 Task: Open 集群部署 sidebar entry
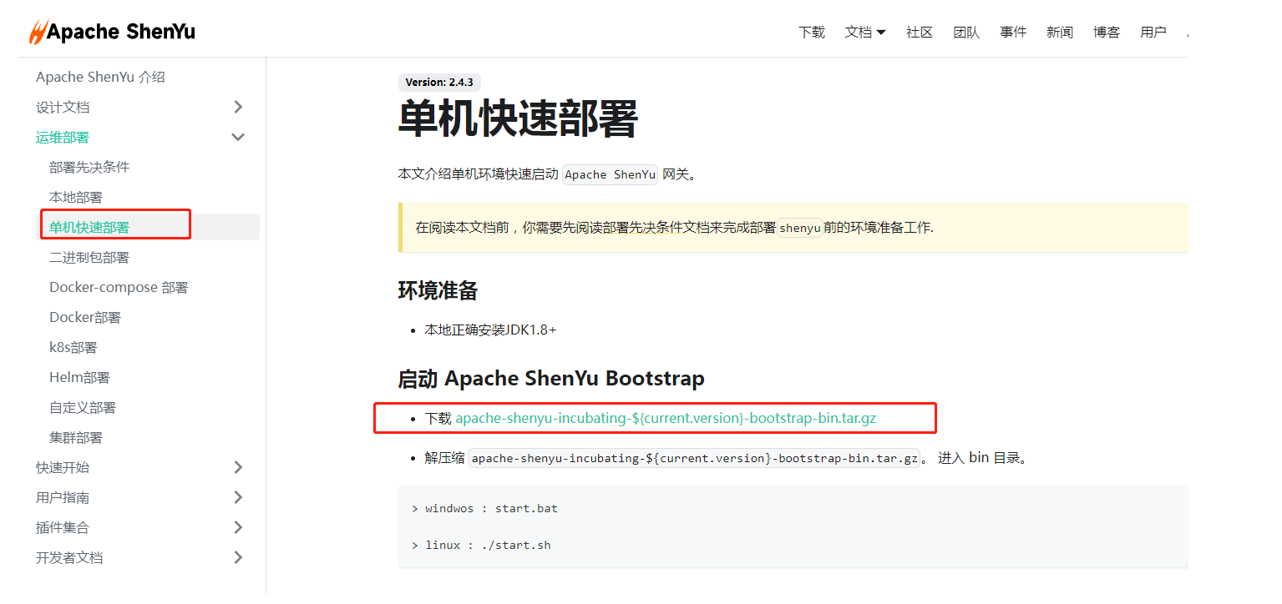pyautogui.click(x=76, y=437)
